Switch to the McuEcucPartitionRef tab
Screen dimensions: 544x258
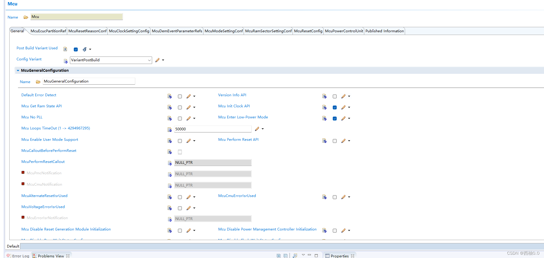[x=48, y=31]
